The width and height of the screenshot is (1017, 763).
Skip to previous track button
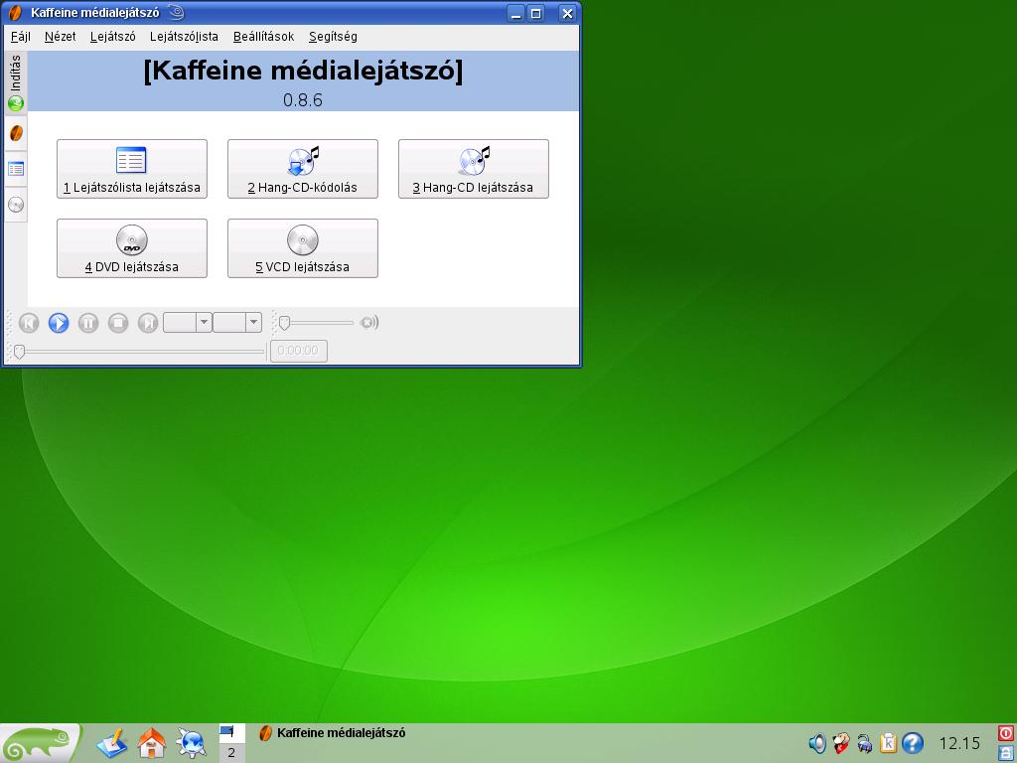[29, 323]
